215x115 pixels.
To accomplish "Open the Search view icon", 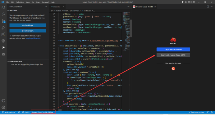I will 3,14.
